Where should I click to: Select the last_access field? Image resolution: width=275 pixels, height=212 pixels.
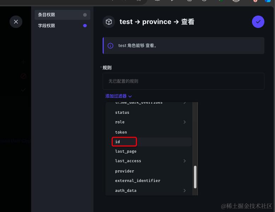(152, 161)
